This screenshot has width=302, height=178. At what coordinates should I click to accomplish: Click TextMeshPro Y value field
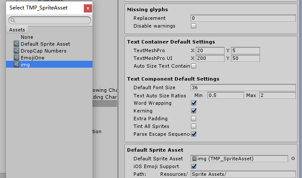[x=245, y=50]
